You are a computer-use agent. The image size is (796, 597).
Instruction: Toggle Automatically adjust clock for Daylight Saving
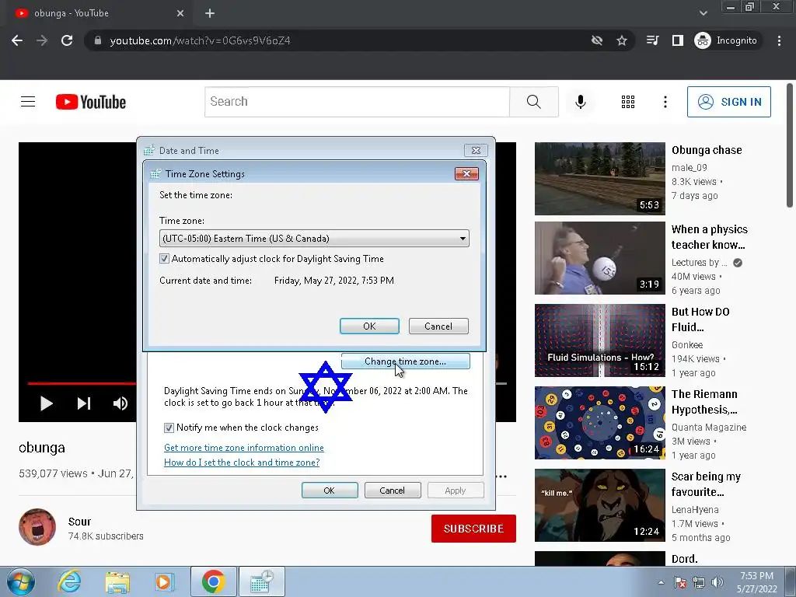click(165, 258)
